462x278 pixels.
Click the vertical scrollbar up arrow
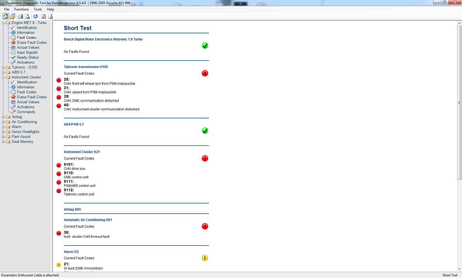(x=459, y=23)
